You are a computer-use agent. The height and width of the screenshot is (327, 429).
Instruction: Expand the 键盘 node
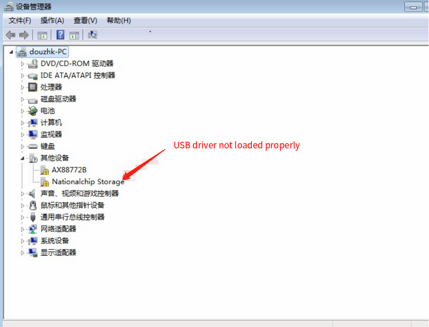point(22,146)
